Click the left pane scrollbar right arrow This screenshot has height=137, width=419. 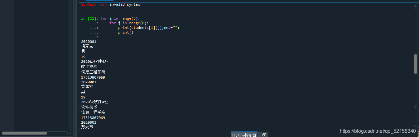(x=70, y=133)
